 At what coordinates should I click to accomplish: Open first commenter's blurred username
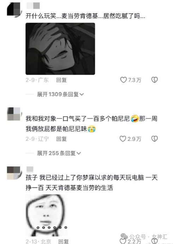(33, 6)
